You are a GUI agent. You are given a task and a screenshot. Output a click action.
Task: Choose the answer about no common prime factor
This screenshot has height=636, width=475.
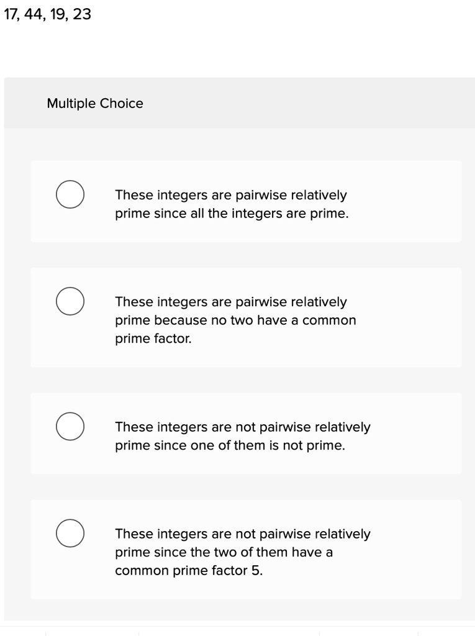(235, 320)
